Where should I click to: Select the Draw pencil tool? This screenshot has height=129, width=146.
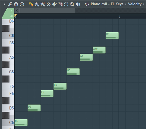click(31, 4)
